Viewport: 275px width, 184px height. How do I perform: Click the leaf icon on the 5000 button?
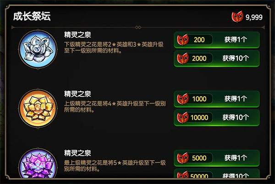click(183, 158)
